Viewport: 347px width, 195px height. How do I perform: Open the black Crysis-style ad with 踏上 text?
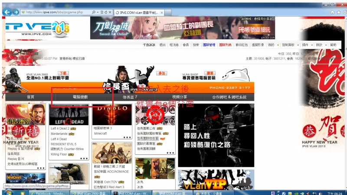click(216, 135)
